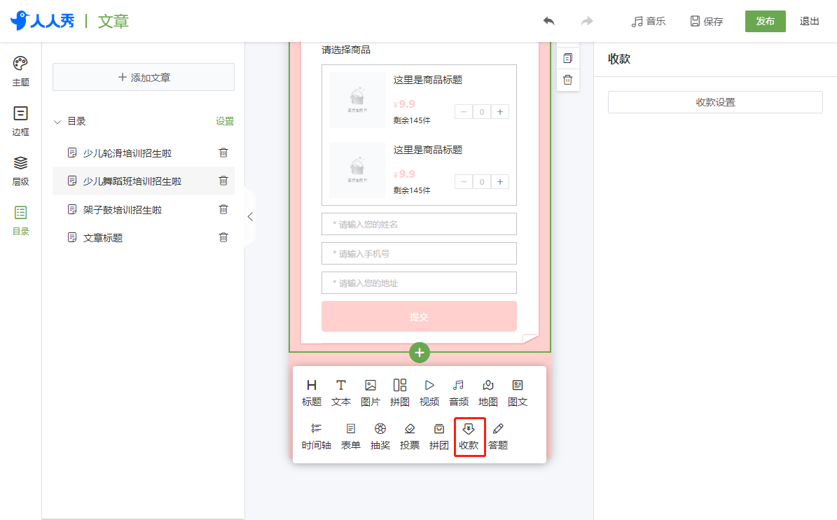Image resolution: width=837 pixels, height=520 pixels.
Task: Insert a 地图 map component
Action: (x=488, y=393)
